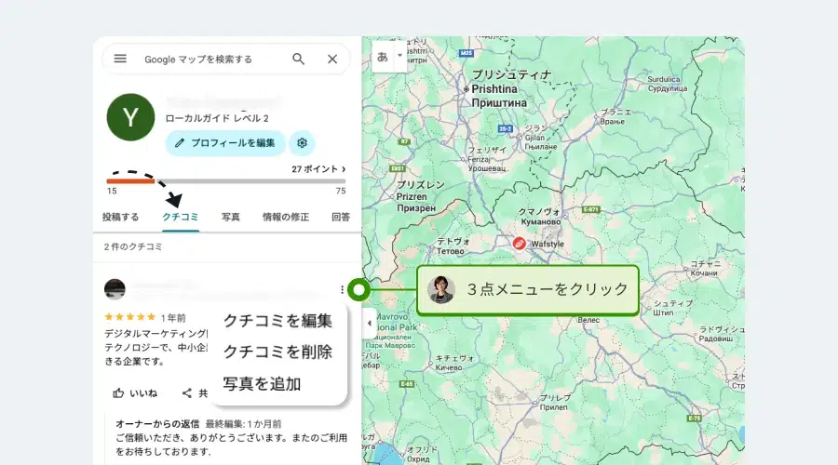This screenshot has height=465, width=838.
Task: Click the red Wafstyle map pin
Action: 520,243
